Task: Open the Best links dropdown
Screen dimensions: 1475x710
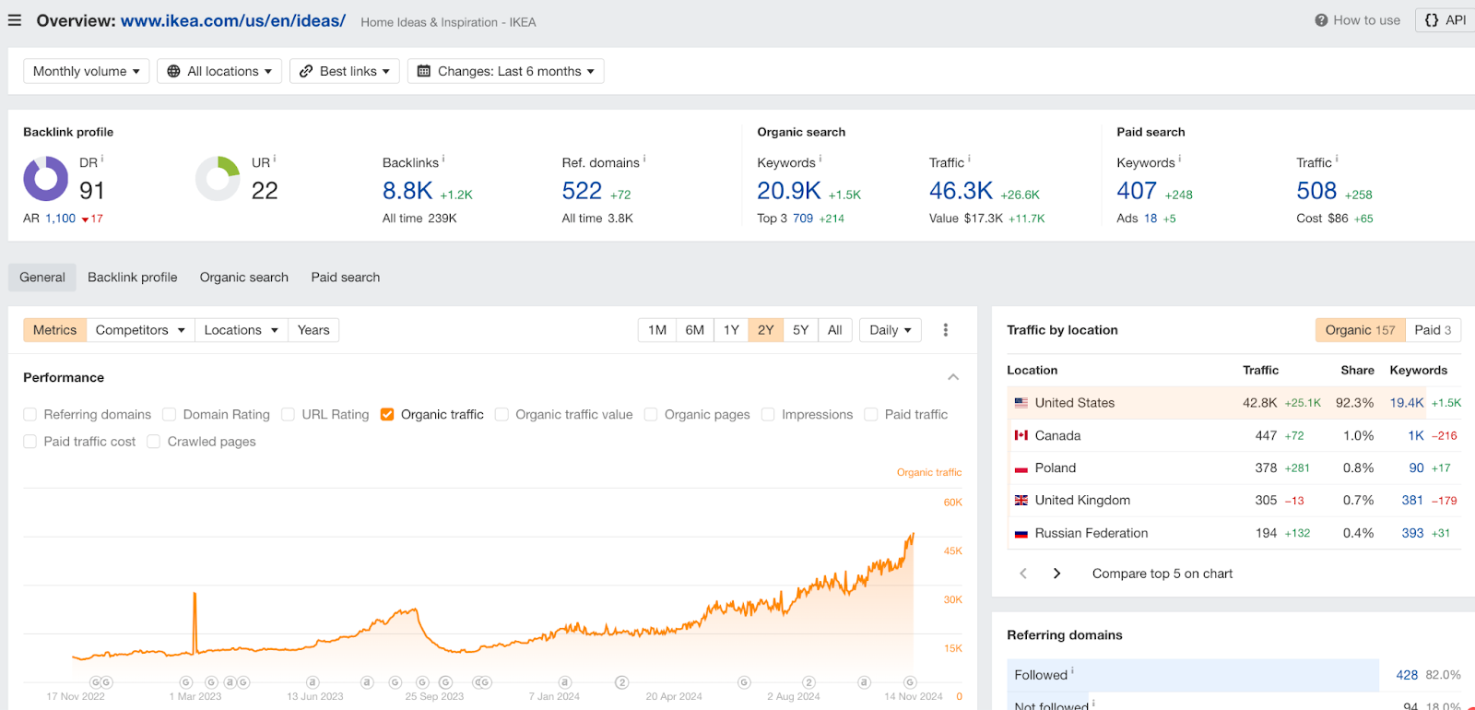Action: pos(345,71)
